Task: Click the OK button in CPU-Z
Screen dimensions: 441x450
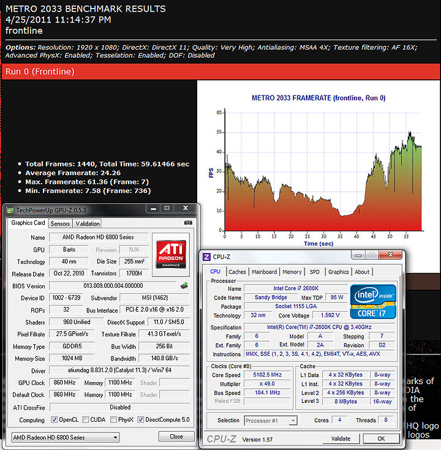Action: click(x=381, y=438)
